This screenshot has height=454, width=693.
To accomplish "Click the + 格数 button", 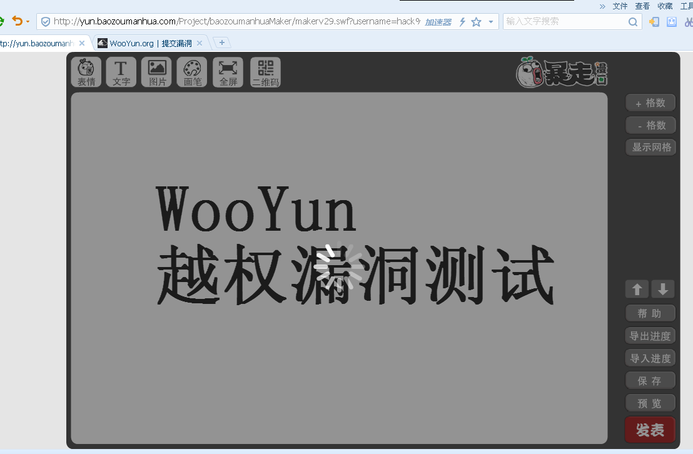I will tap(650, 103).
